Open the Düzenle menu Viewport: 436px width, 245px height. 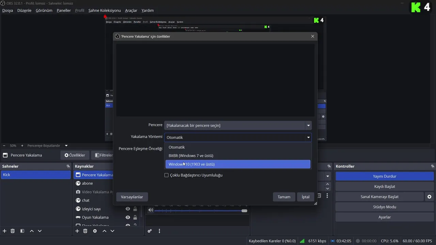click(x=24, y=11)
